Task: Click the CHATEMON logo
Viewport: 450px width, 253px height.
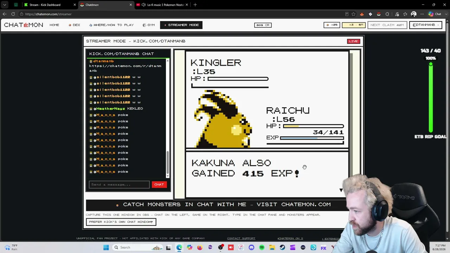Action: click(x=24, y=25)
